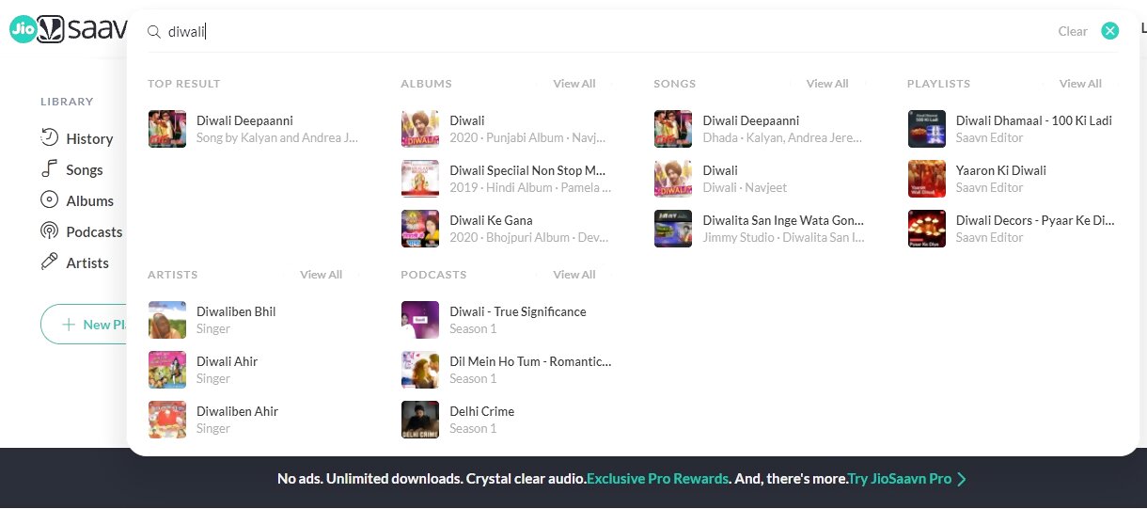Click top result title Diwali Deepaanni

[244, 120]
